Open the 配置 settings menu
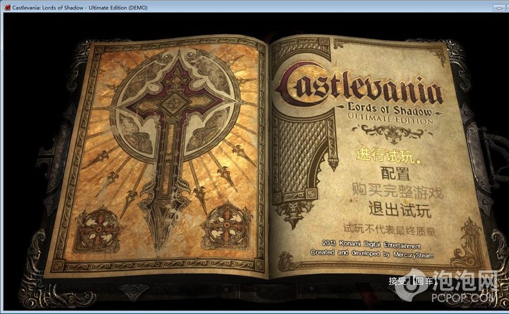Image resolution: width=509 pixels, height=314 pixels. pos(395,173)
